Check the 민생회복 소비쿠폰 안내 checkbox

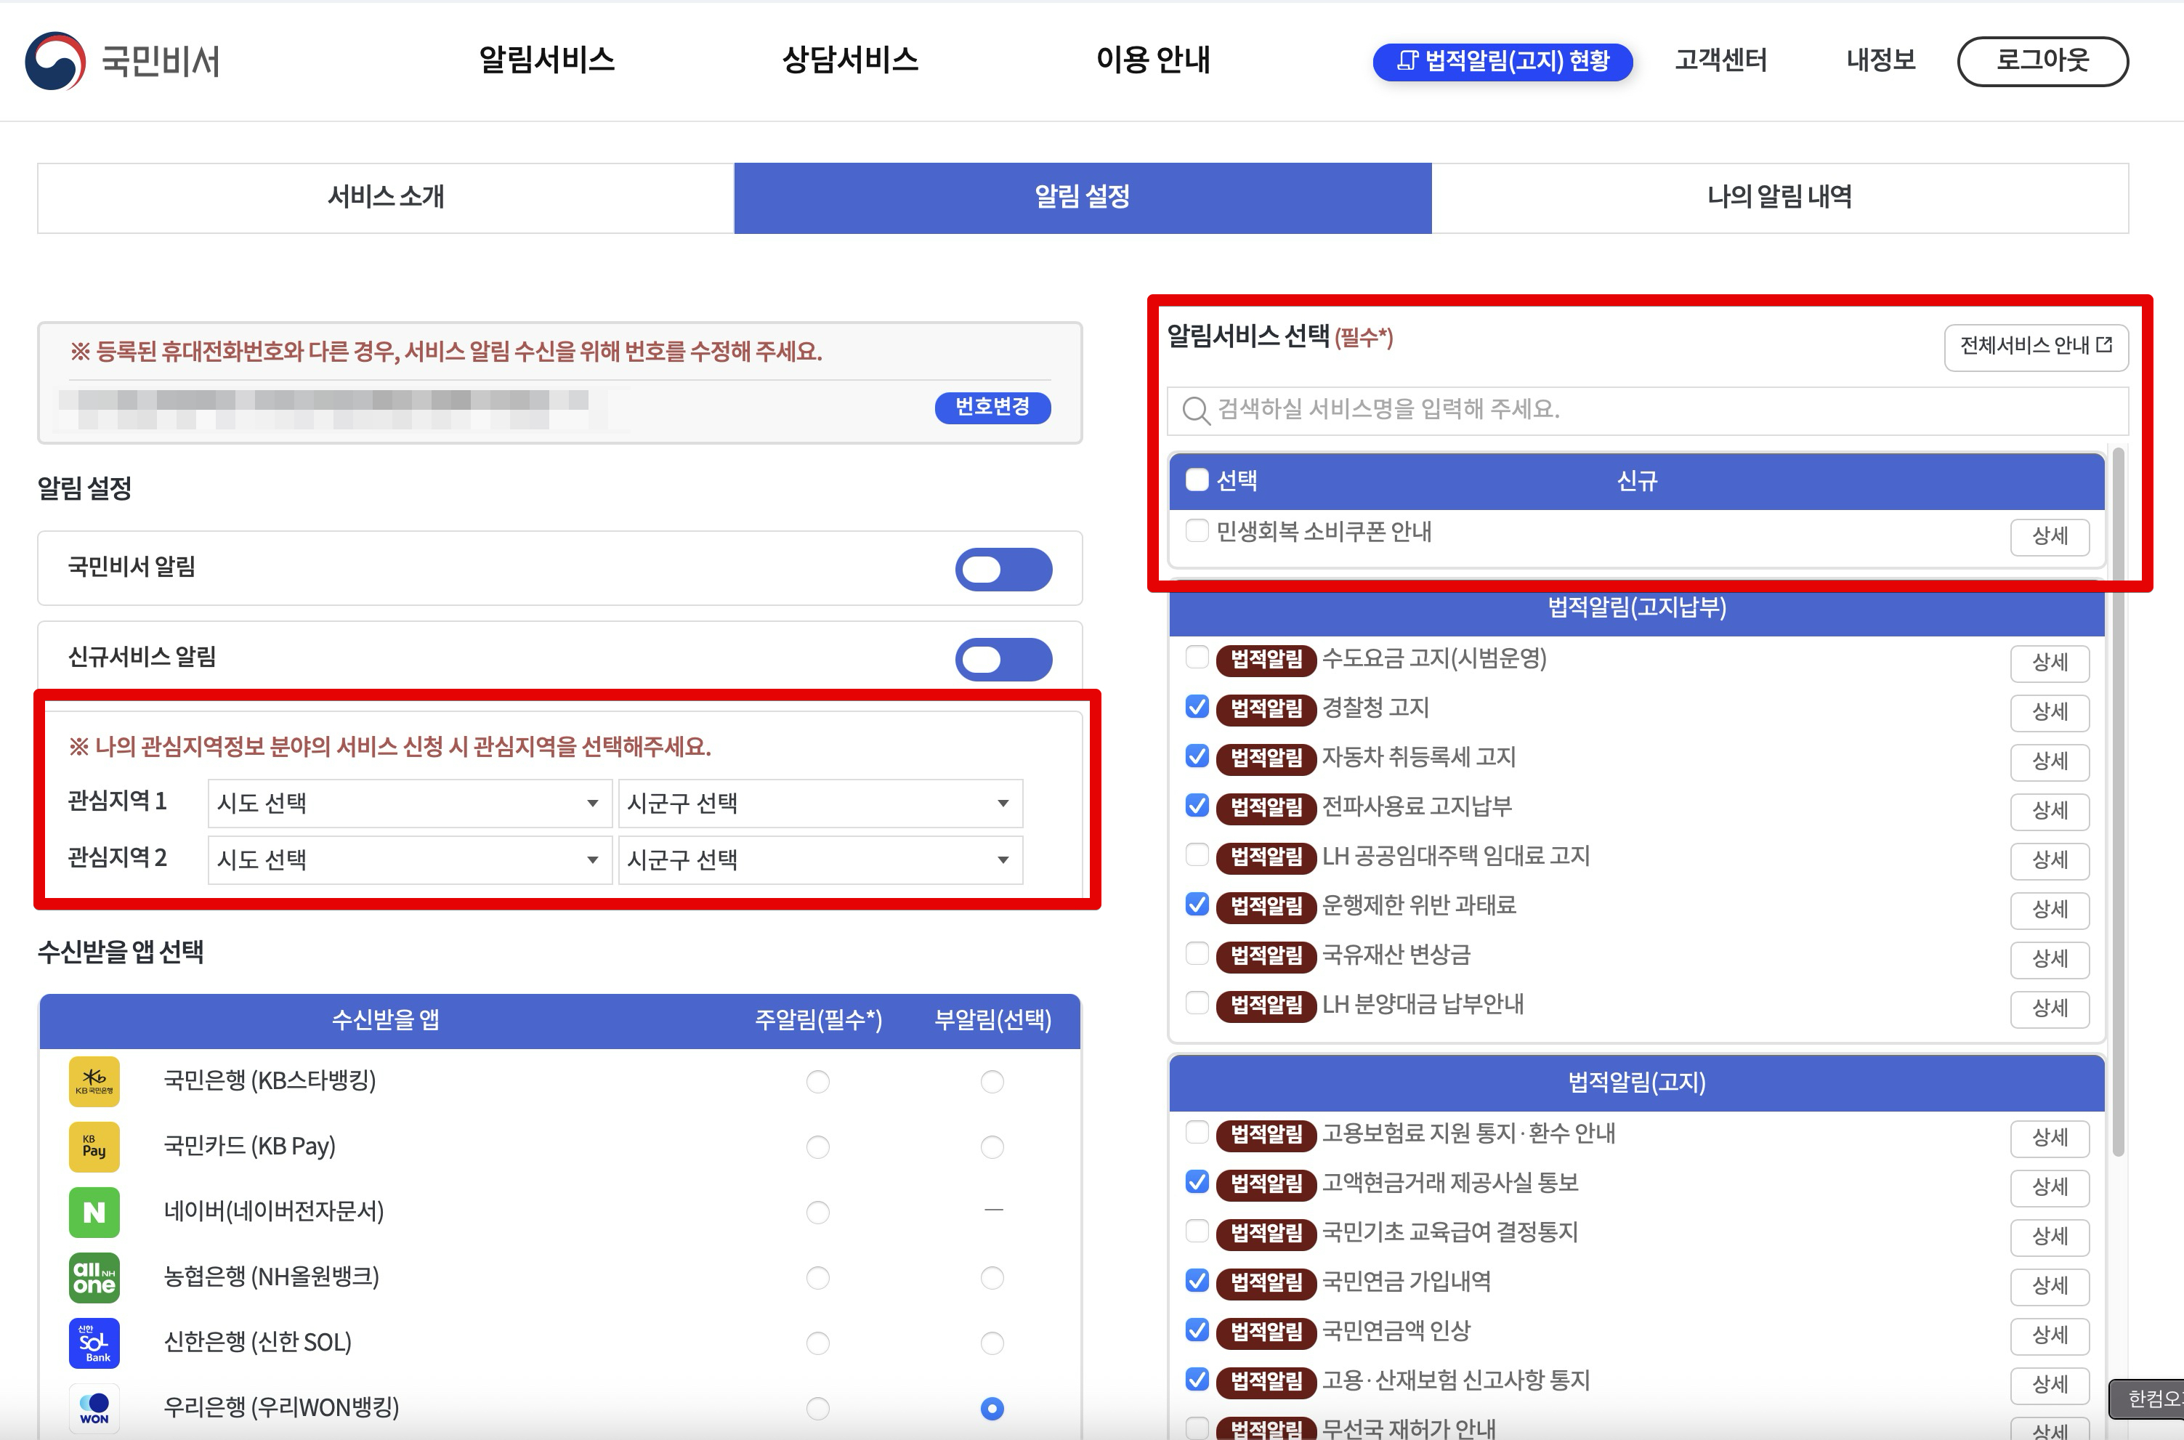point(1197,530)
